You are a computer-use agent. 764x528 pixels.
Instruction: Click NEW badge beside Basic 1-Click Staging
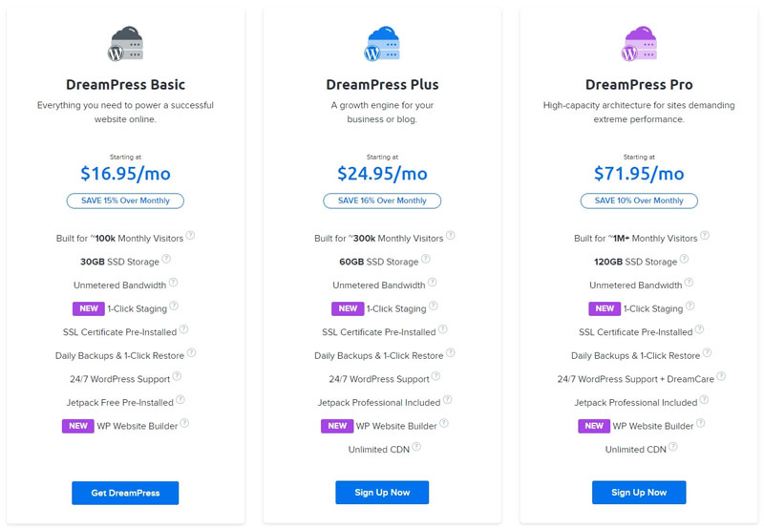pos(89,308)
